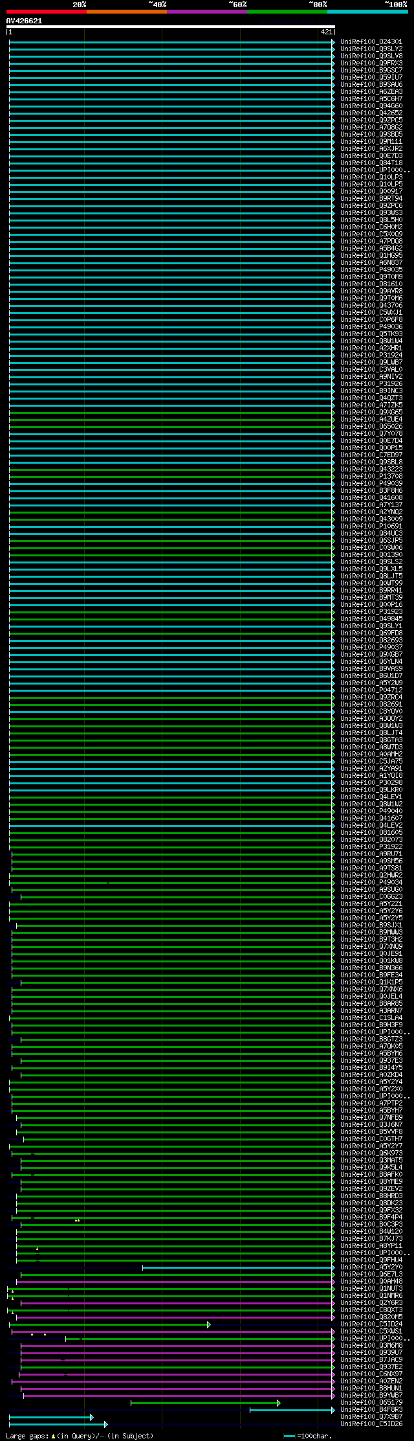Click the AV426621 query sequence name
The height and width of the screenshot is (1441, 414).
click(x=24, y=21)
